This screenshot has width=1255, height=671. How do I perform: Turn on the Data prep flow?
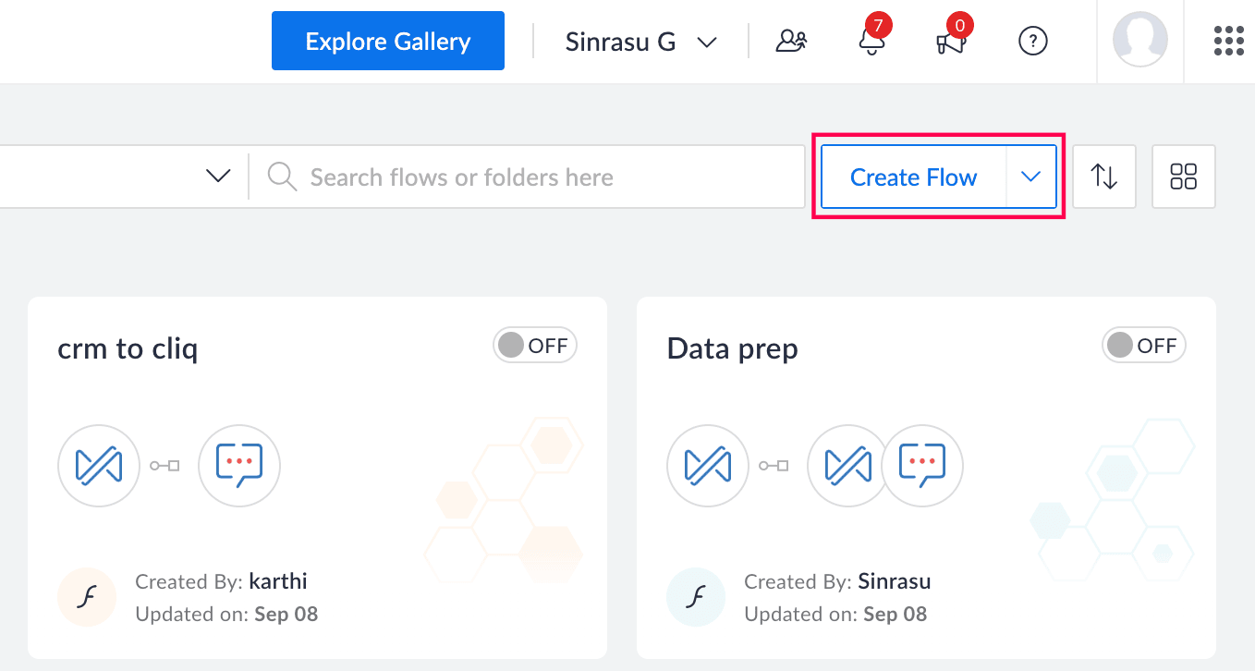pos(1144,346)
